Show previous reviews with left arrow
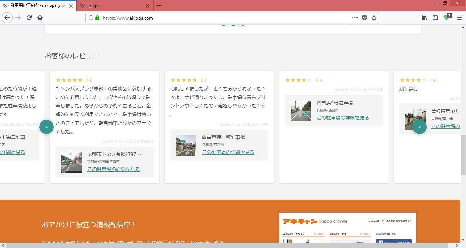 coord(46,127)
